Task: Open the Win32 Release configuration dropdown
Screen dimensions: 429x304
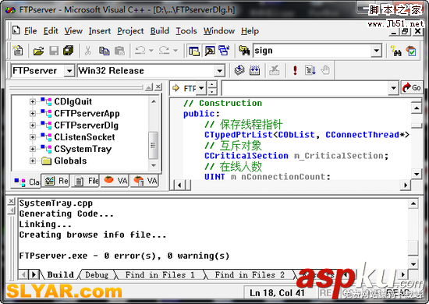Action: point(219,71)
